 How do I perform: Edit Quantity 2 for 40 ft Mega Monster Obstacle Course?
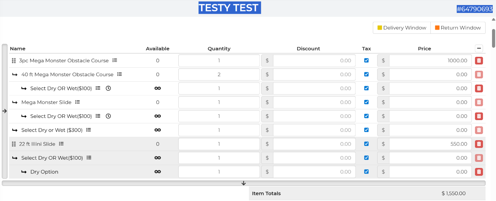[x=219, y=74]
